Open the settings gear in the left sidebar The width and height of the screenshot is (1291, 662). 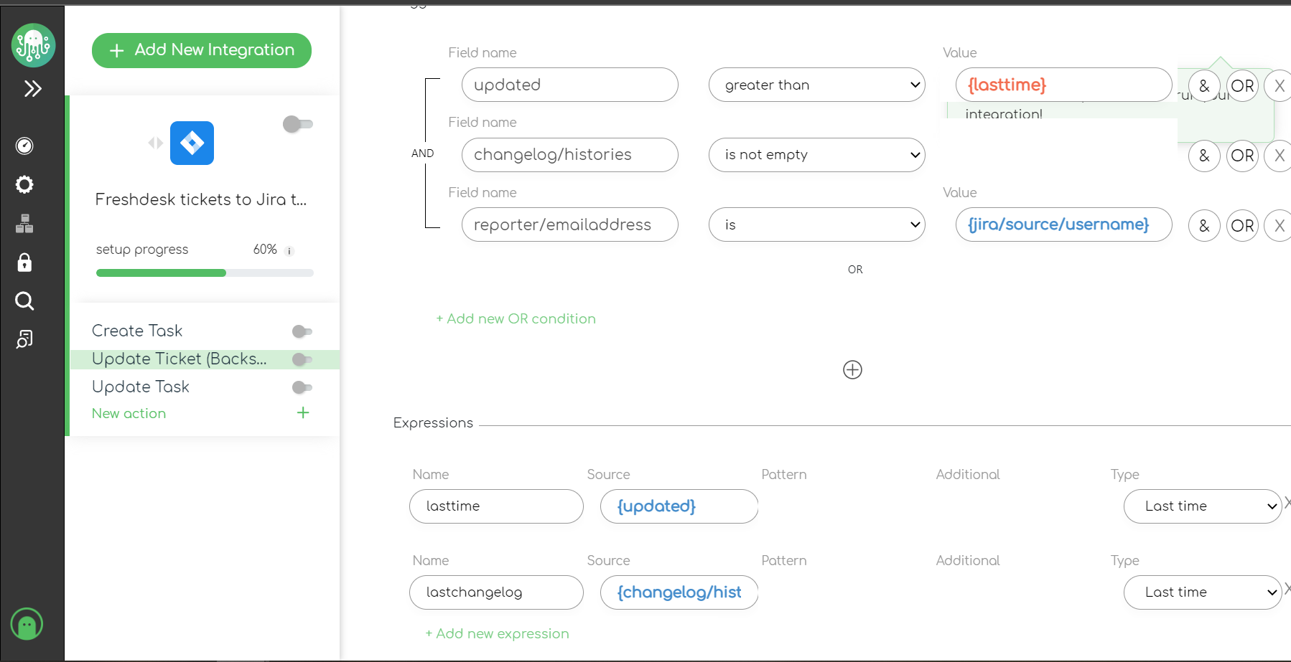coord(24,185)
